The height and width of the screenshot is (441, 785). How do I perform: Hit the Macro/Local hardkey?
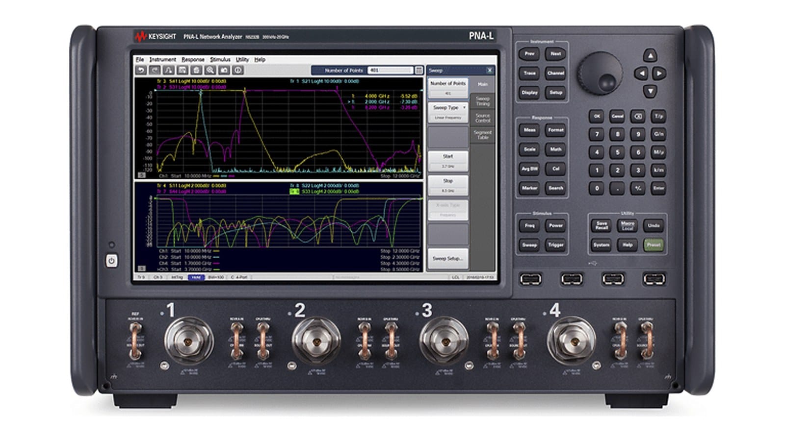(628, 225)
